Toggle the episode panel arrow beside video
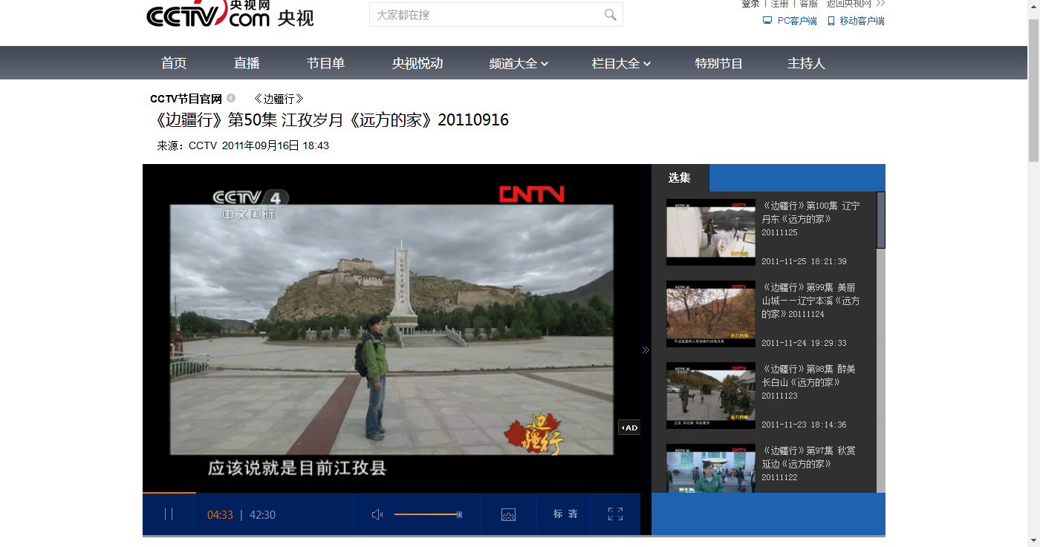 coord(646,349)
